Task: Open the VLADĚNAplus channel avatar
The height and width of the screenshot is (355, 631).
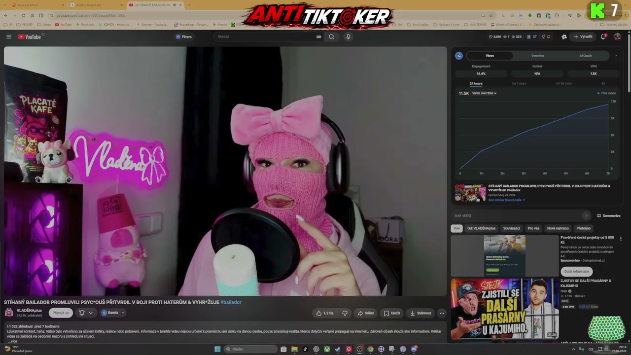Action: [9, 313]
